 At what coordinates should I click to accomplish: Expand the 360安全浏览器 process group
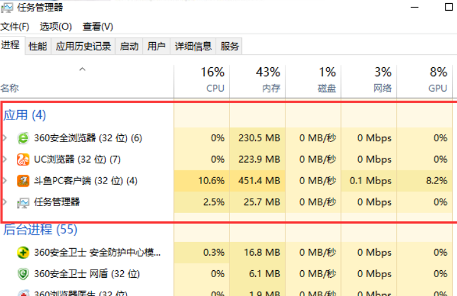5,138
